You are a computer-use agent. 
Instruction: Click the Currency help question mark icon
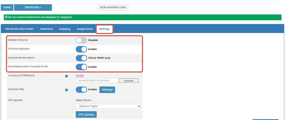66,76
